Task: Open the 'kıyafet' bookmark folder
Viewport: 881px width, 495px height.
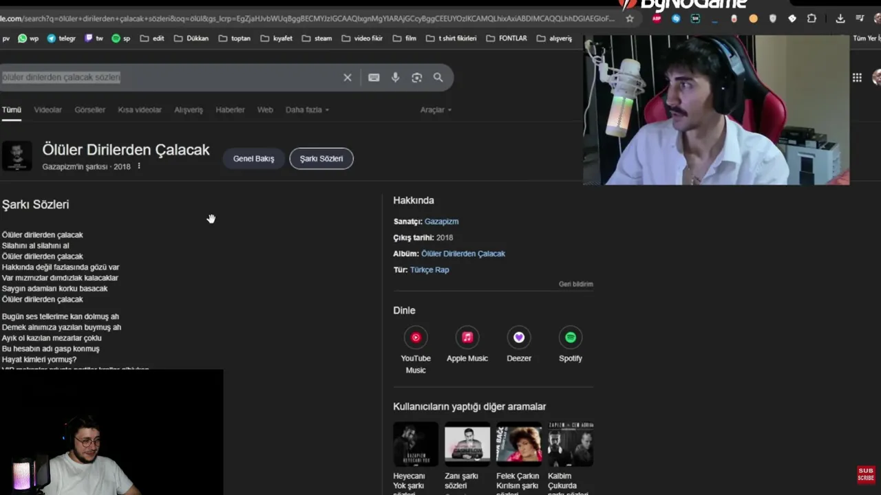Action: pos(277,38)
